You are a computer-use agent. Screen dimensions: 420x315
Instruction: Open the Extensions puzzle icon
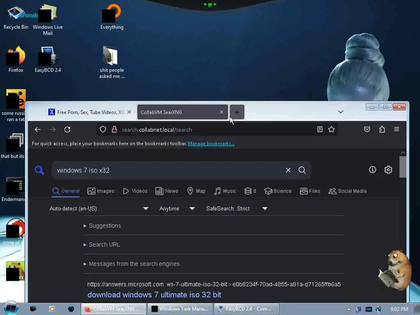(382, 129)
